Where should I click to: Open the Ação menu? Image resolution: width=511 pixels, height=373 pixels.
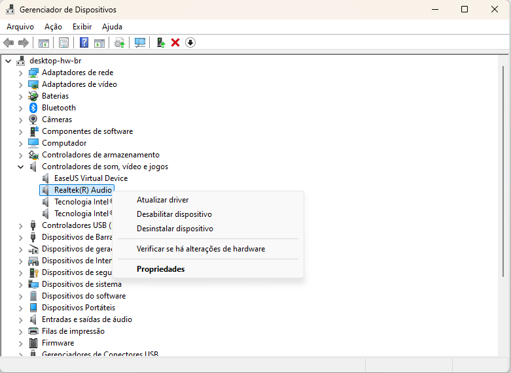[53, 27]
